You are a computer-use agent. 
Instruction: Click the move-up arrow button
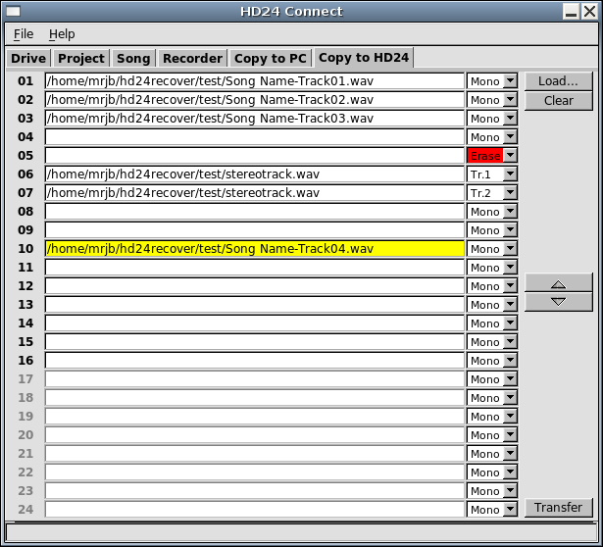click(x=558, y=283)
